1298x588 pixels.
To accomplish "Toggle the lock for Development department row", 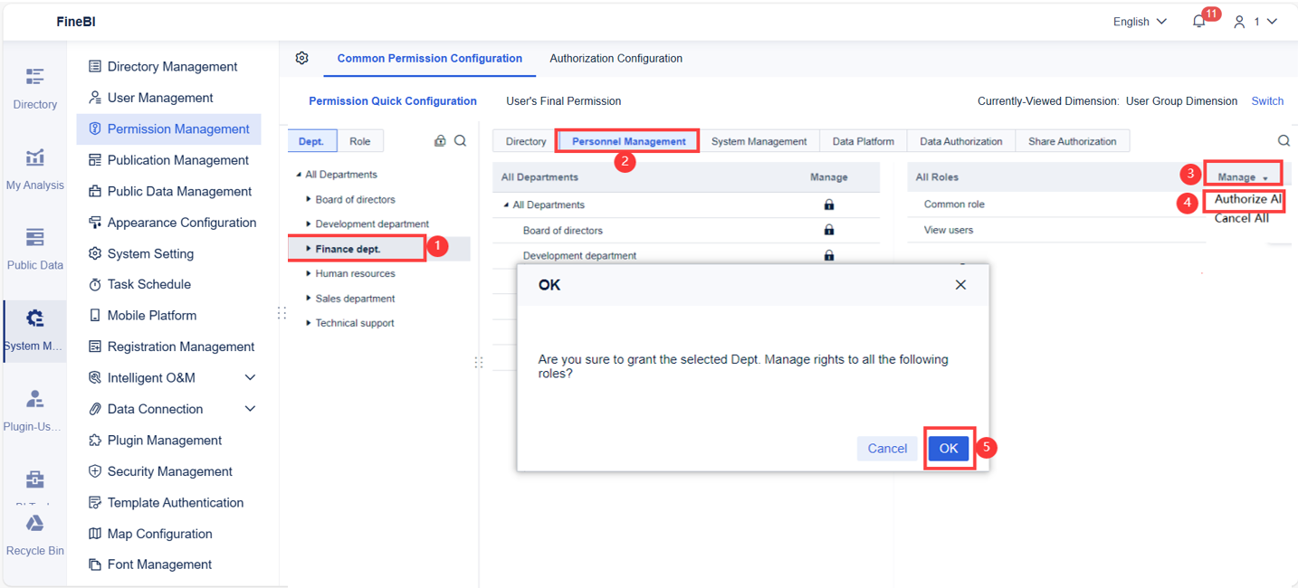I will 829,256.
